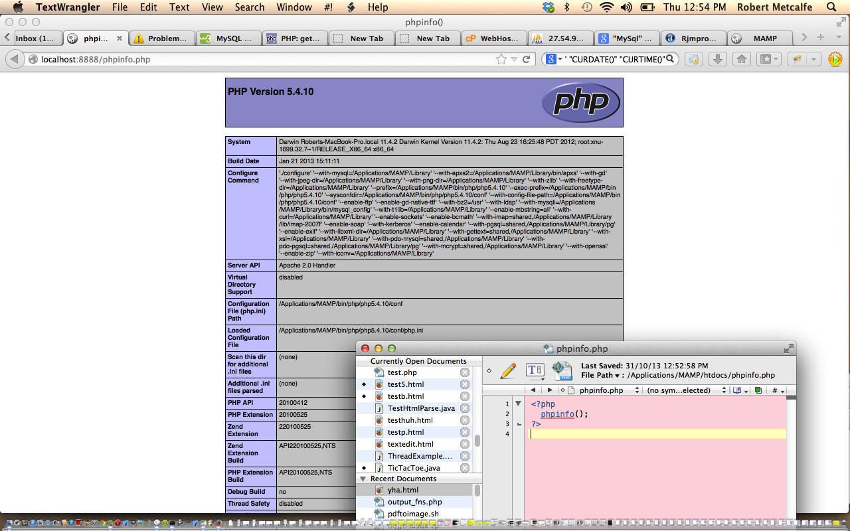Image resolution: width=850 pixels, height=531 pixels.
Task: Click the open documents list scrollbar thumb
Action: 477,441
